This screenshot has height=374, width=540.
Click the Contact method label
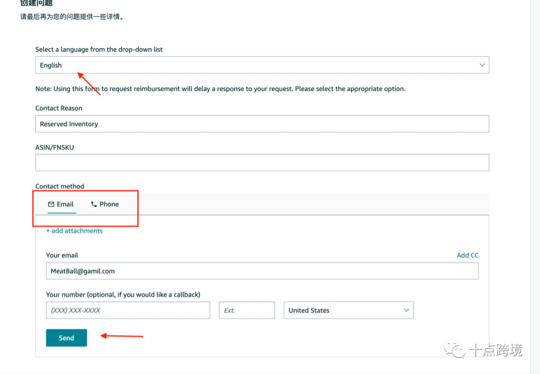[59, 186]
